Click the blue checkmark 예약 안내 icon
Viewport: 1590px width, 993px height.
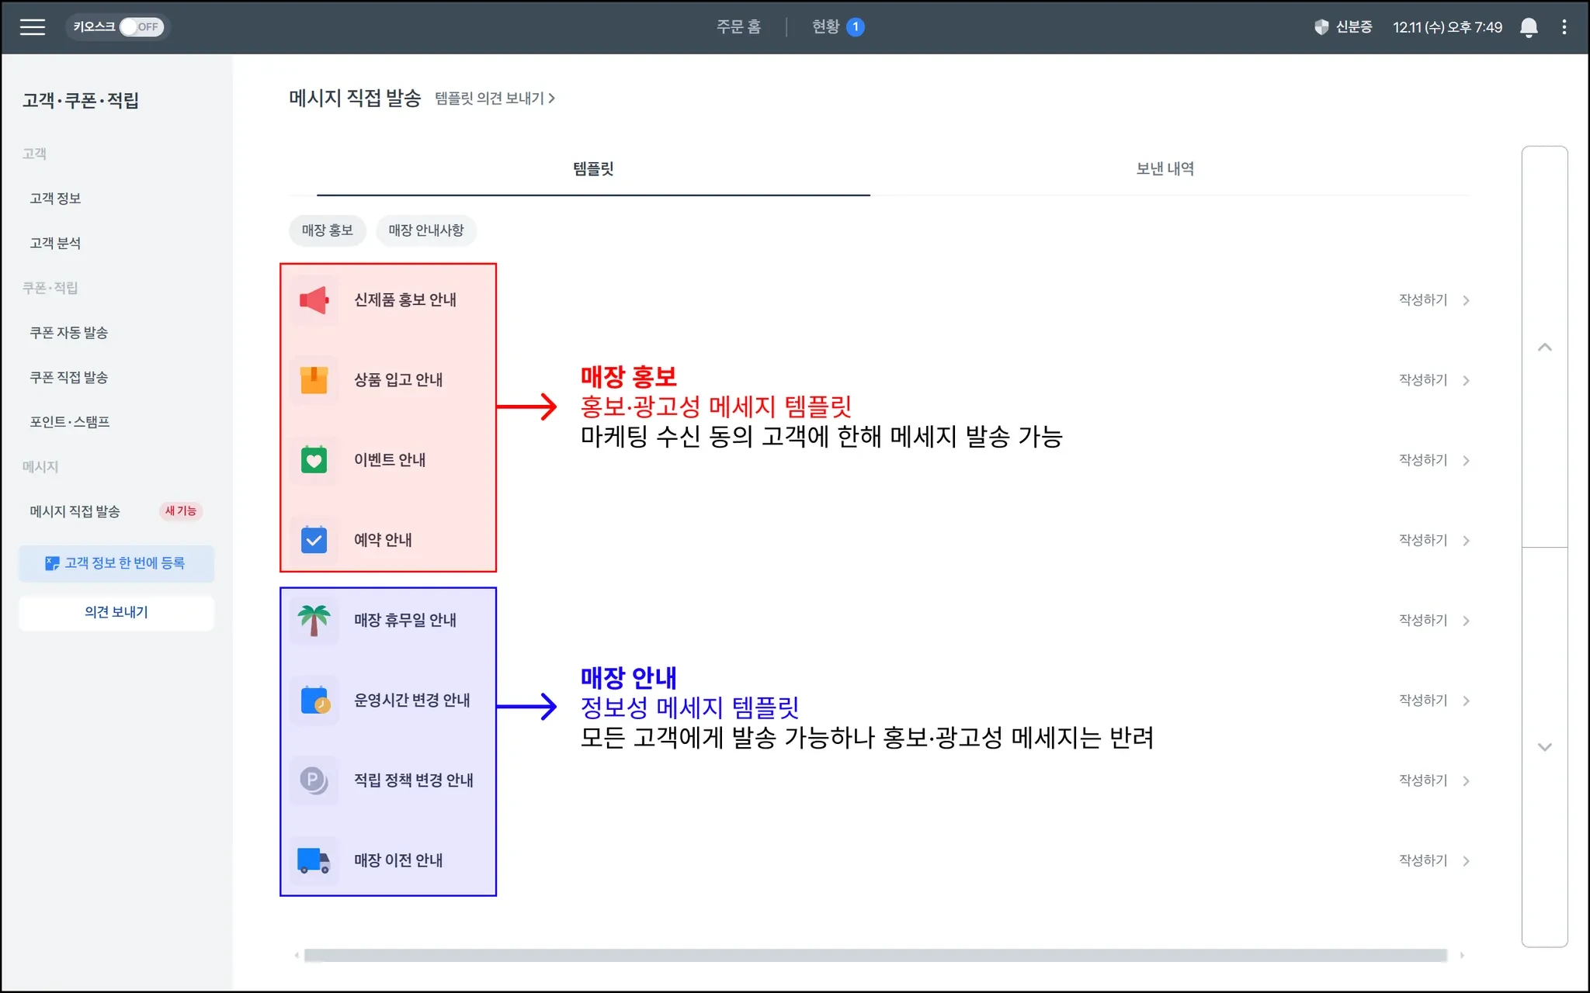tap(314, 540)
